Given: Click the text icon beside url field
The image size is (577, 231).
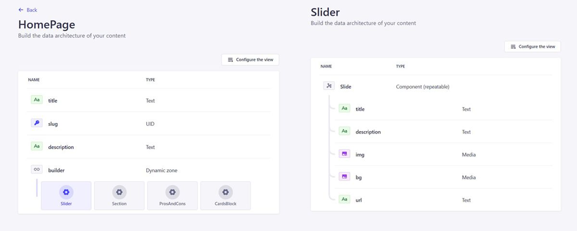Looking at the screenshot, I should pos(344,199).
